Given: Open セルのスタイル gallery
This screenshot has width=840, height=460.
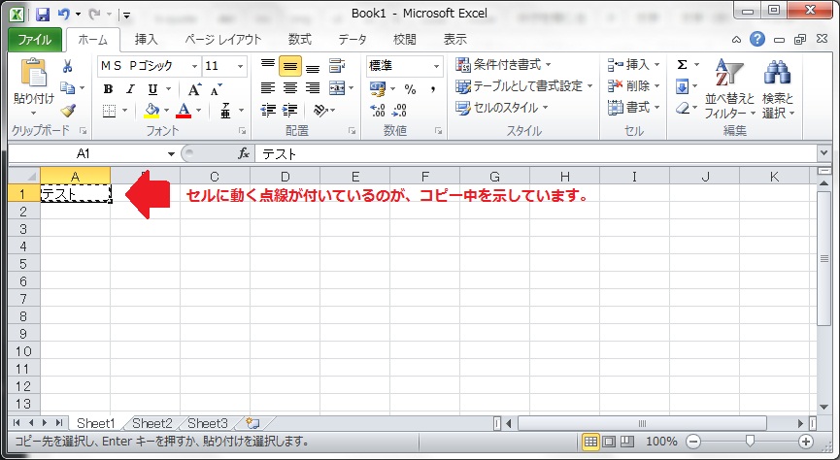Looking at the screenshot, I should (502, 108).
